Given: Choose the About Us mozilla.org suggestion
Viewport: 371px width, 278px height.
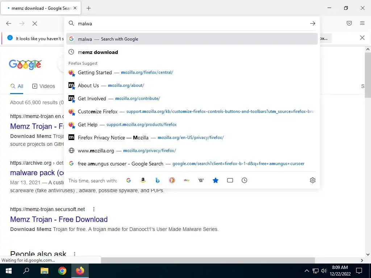Looking at the screenshot, I should 192,85.
